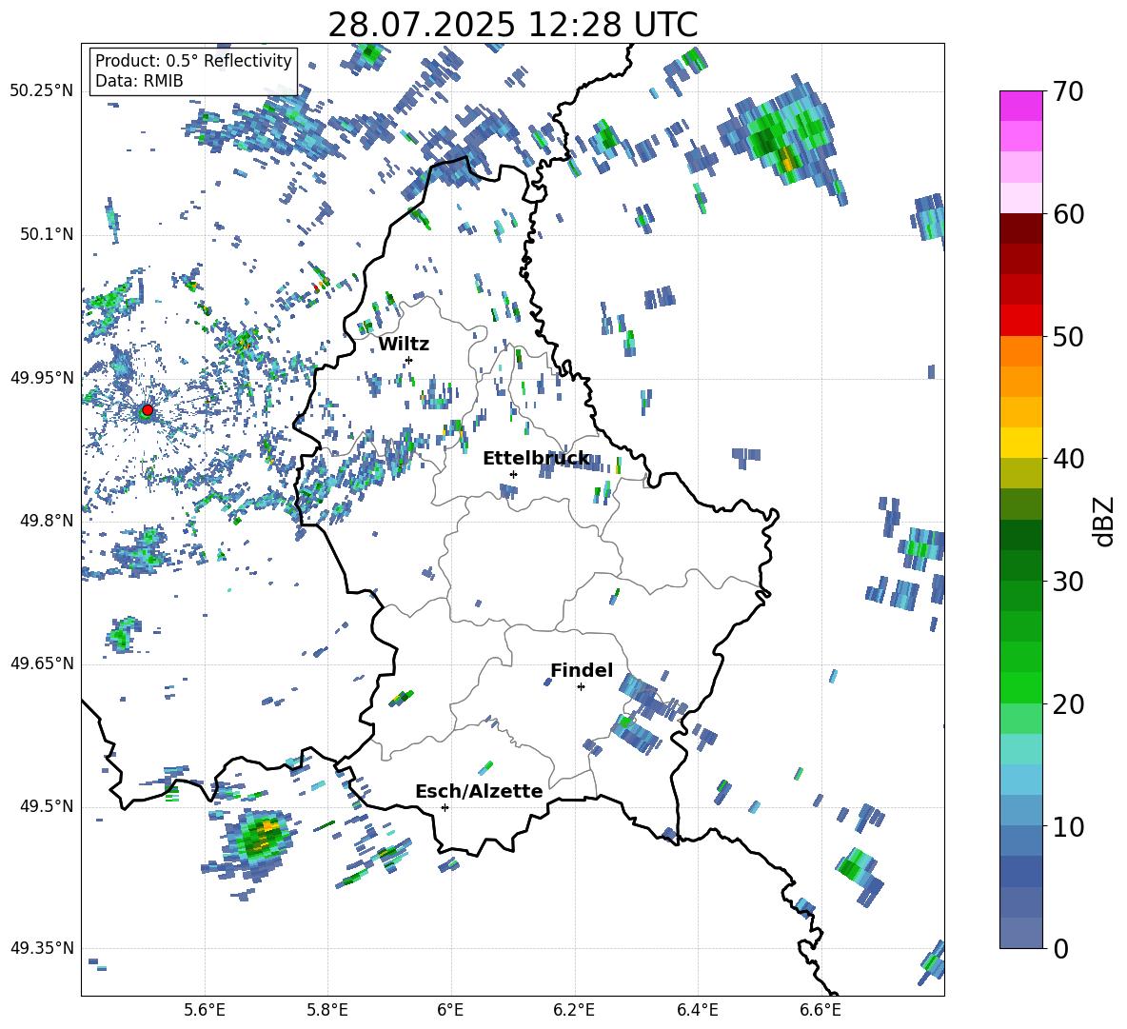Click the Esch/Alzette city label

coord(479,791)
